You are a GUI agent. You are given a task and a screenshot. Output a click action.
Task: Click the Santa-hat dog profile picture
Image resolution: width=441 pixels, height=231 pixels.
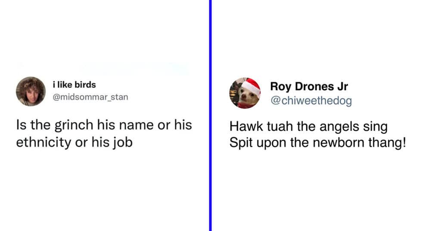pyautogui.click(x=245, y=93)
